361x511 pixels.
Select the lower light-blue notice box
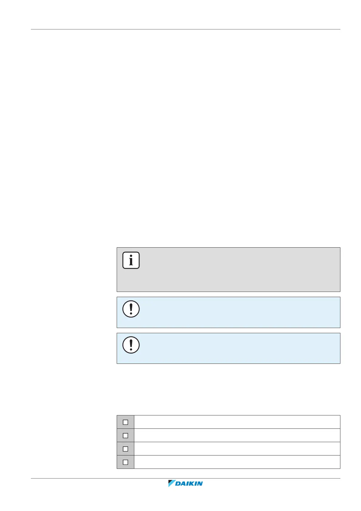click(x=229, y=348)
